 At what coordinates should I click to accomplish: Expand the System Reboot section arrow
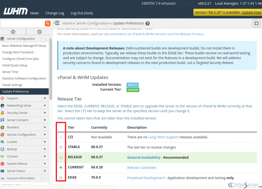[45, 163]
